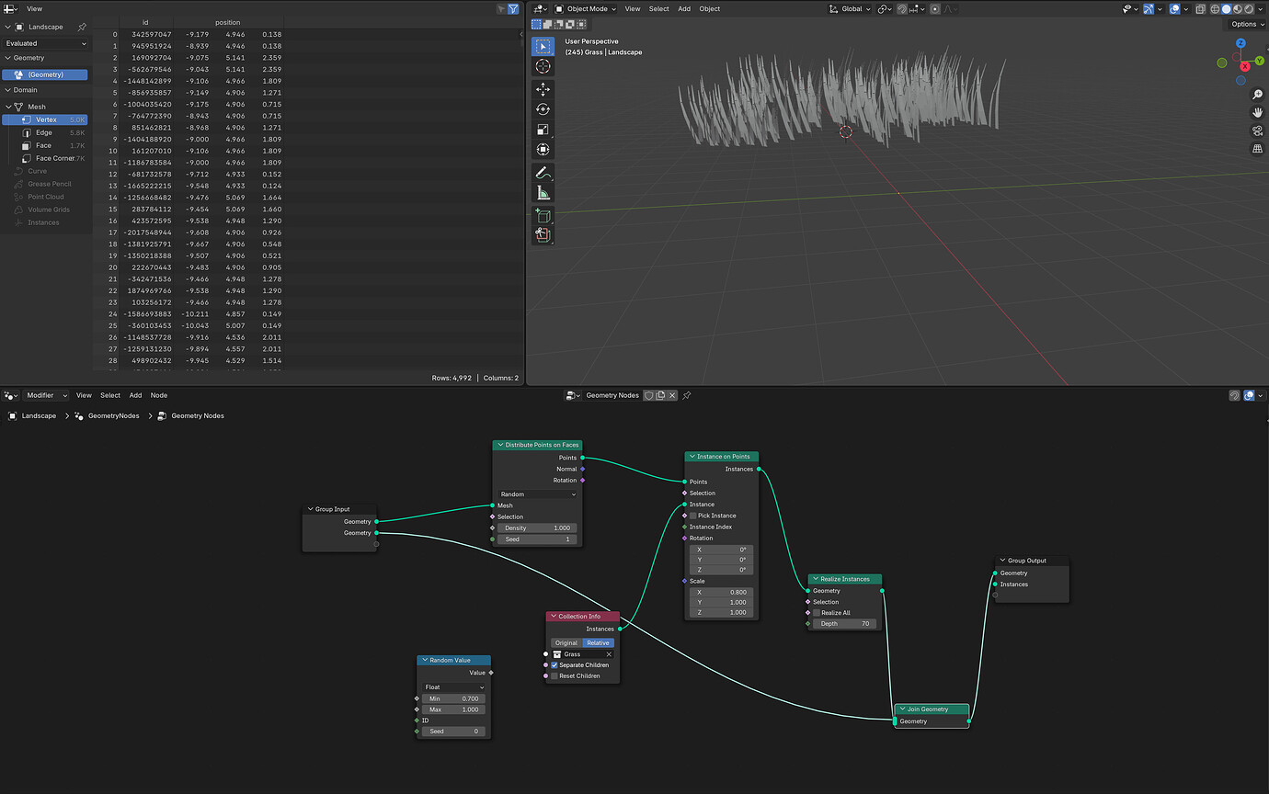Open the Random distribution method dropdown

538,494
